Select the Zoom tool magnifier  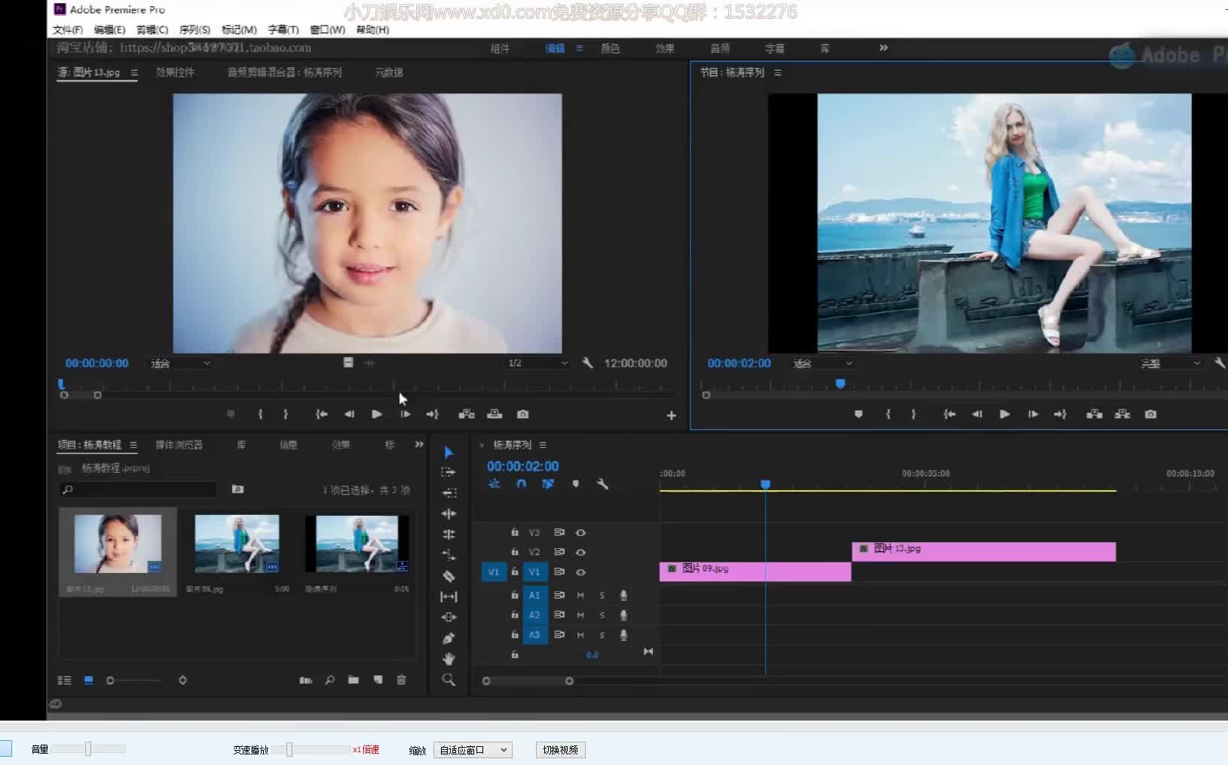[449, 680]
